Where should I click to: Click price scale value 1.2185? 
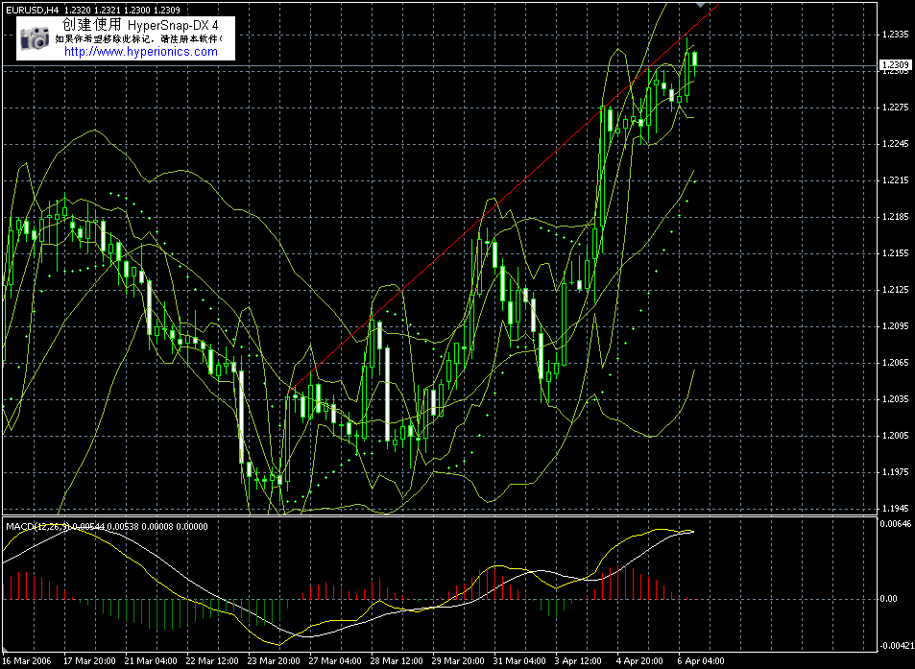click(896, 216)
